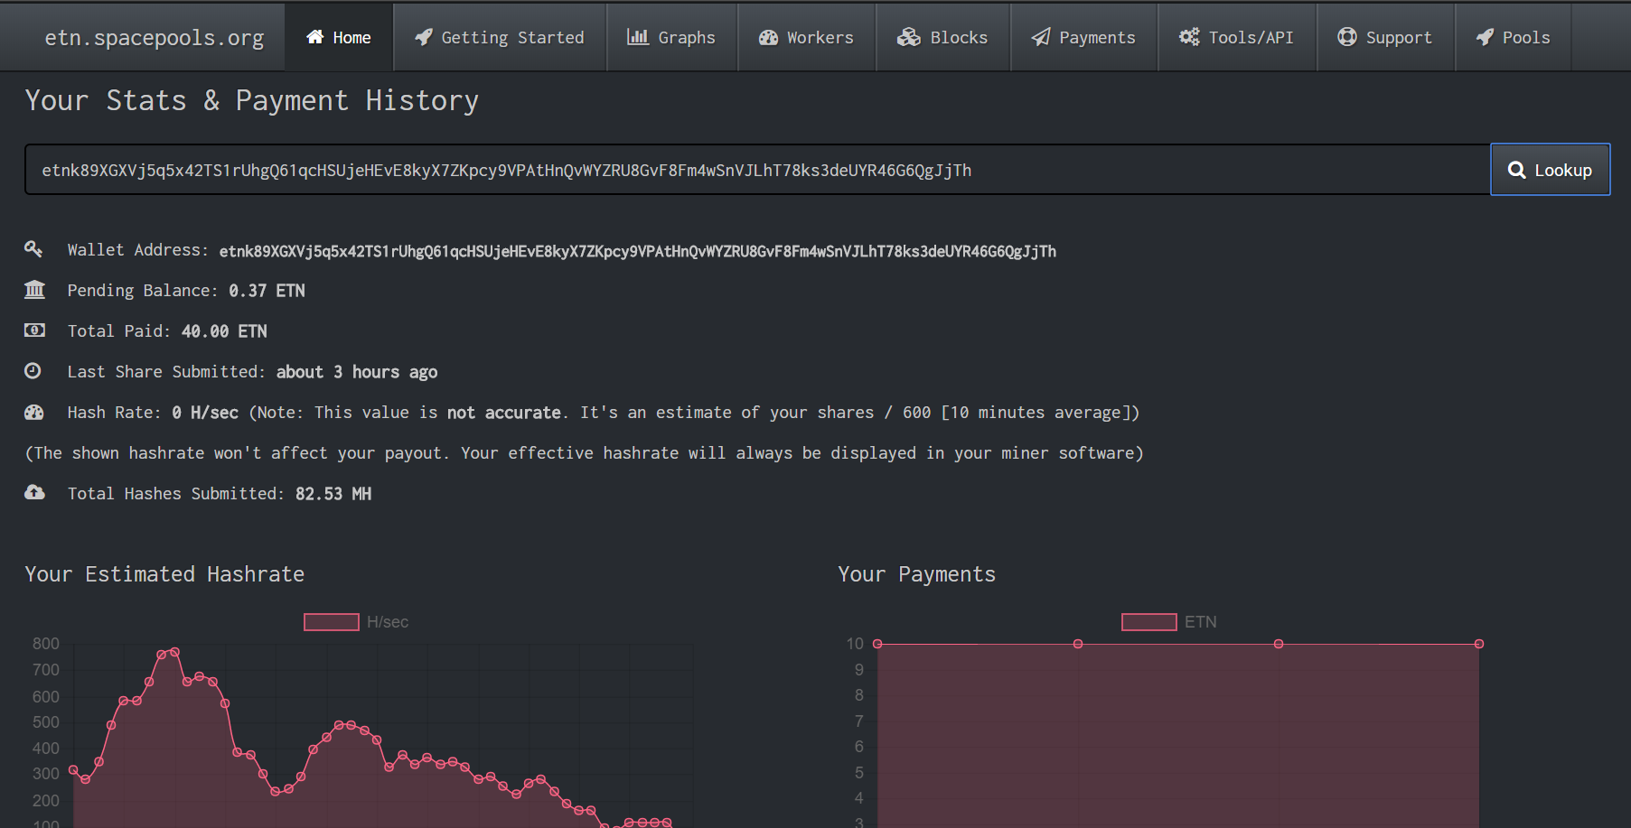Viewport: 1631px width, 828px height.
Task: Click the highest peak point on the hashrate chart
Action: click(x=174, y=651)
